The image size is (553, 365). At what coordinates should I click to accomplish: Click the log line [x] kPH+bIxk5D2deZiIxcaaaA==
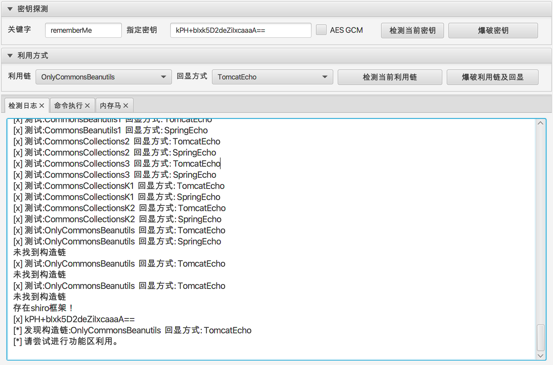[74, 319]
